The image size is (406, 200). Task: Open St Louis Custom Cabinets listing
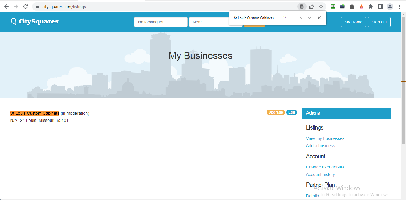[x=35, y=113]
